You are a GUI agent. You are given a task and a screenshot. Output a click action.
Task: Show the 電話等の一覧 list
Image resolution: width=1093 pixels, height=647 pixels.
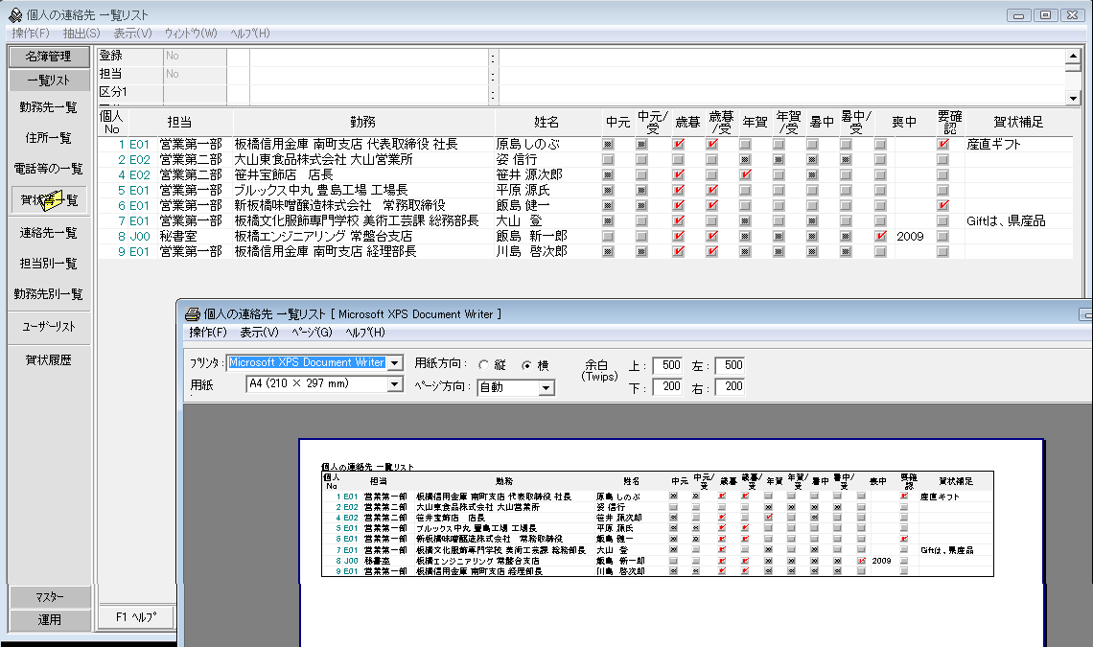click(49, 169)
